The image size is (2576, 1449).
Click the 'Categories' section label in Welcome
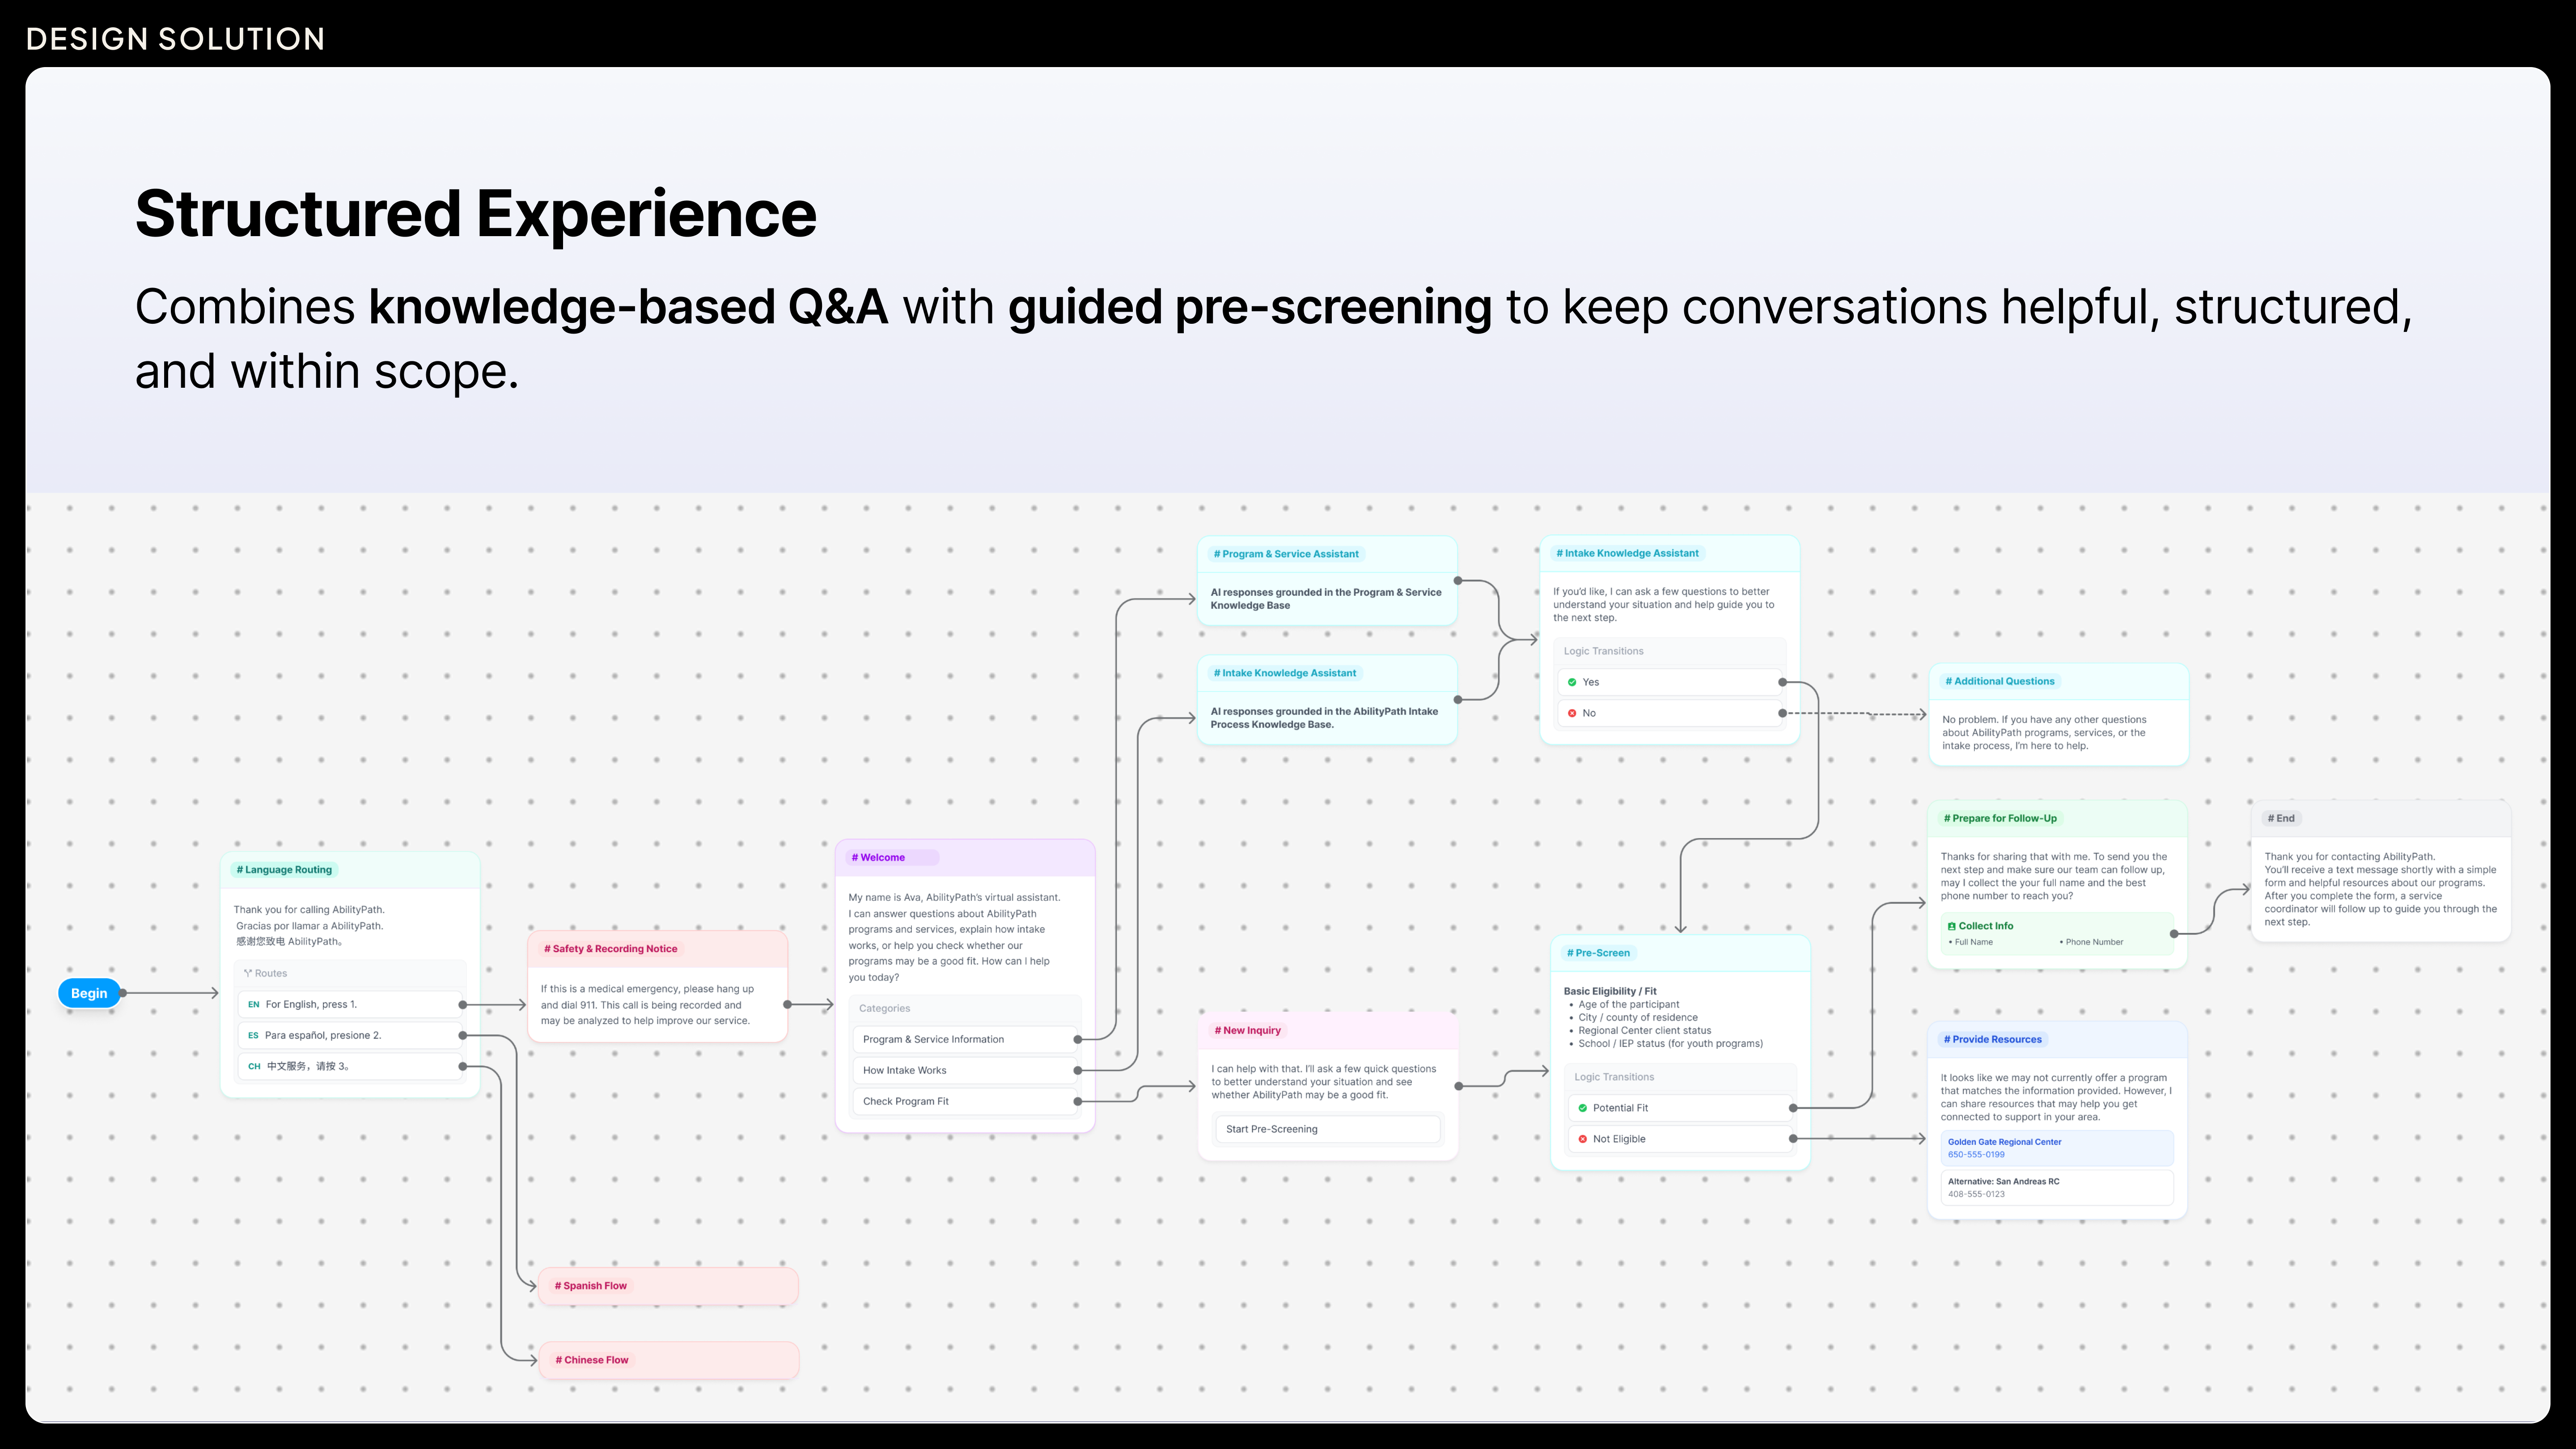[x=885, y=1008]
